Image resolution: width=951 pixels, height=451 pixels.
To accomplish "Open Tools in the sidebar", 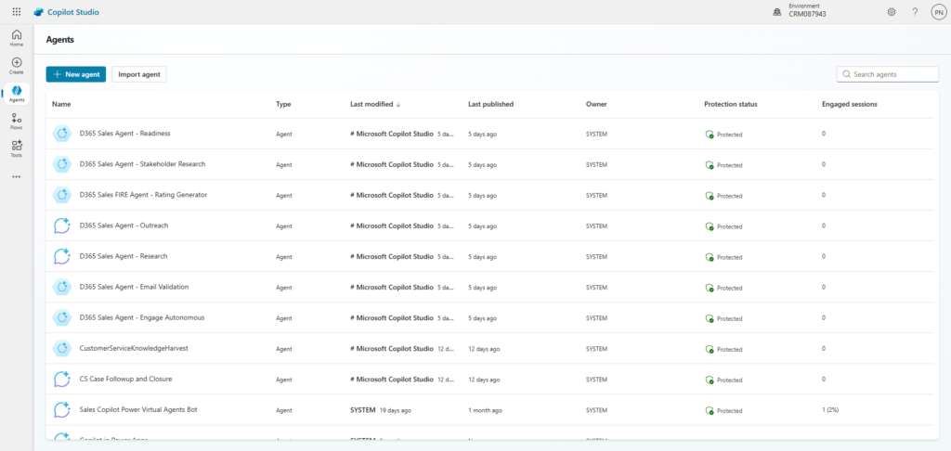I will pyautogui.click(x=17, y=148).
